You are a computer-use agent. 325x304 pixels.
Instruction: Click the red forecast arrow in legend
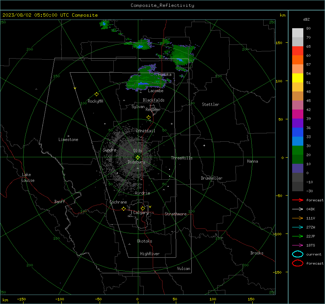click(x=298, y=200)
